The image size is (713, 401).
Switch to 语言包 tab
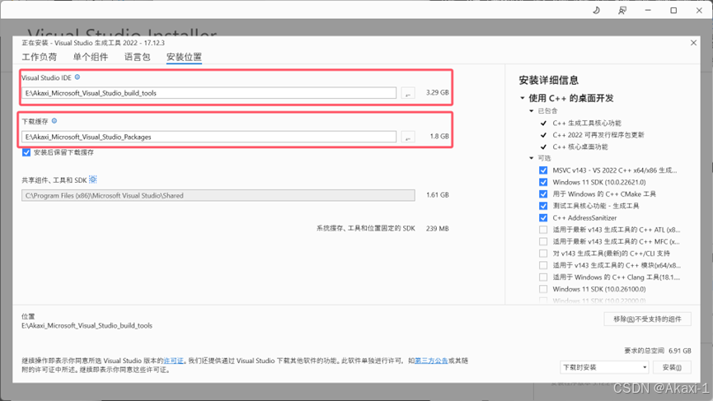click(x=138, y=57)
